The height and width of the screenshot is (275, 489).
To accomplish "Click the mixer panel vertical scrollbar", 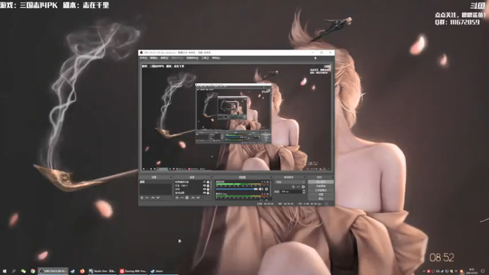I will tap(271, 189).
